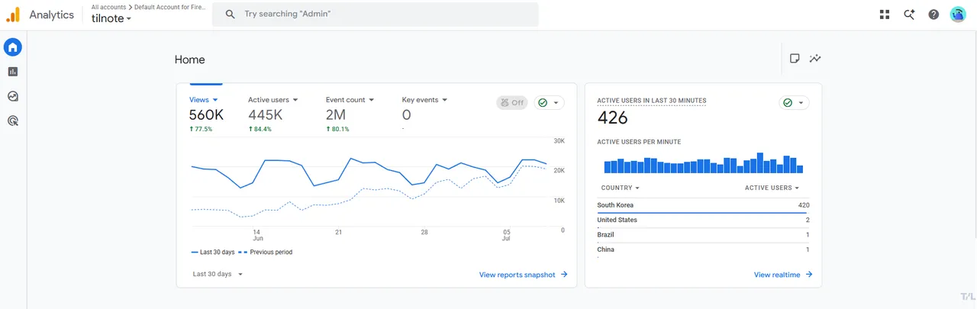Click the Active users per minute bar chart

point(703,163)
